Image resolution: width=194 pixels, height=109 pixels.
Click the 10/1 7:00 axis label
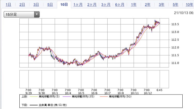point(55,92)
